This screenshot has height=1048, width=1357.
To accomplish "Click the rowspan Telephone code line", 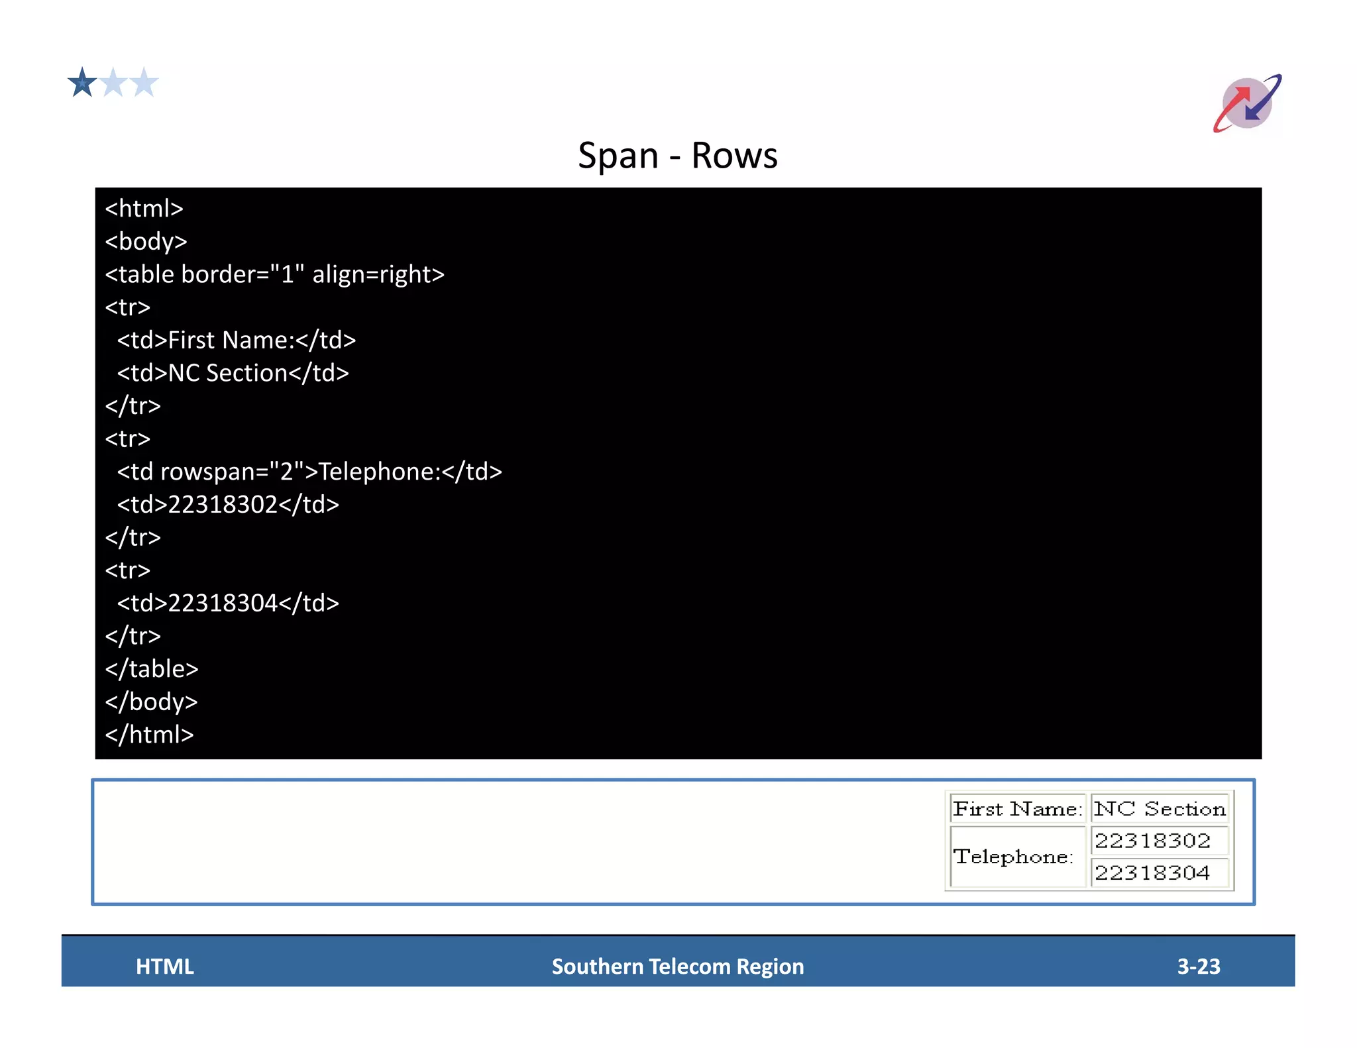I will [309, 472].
